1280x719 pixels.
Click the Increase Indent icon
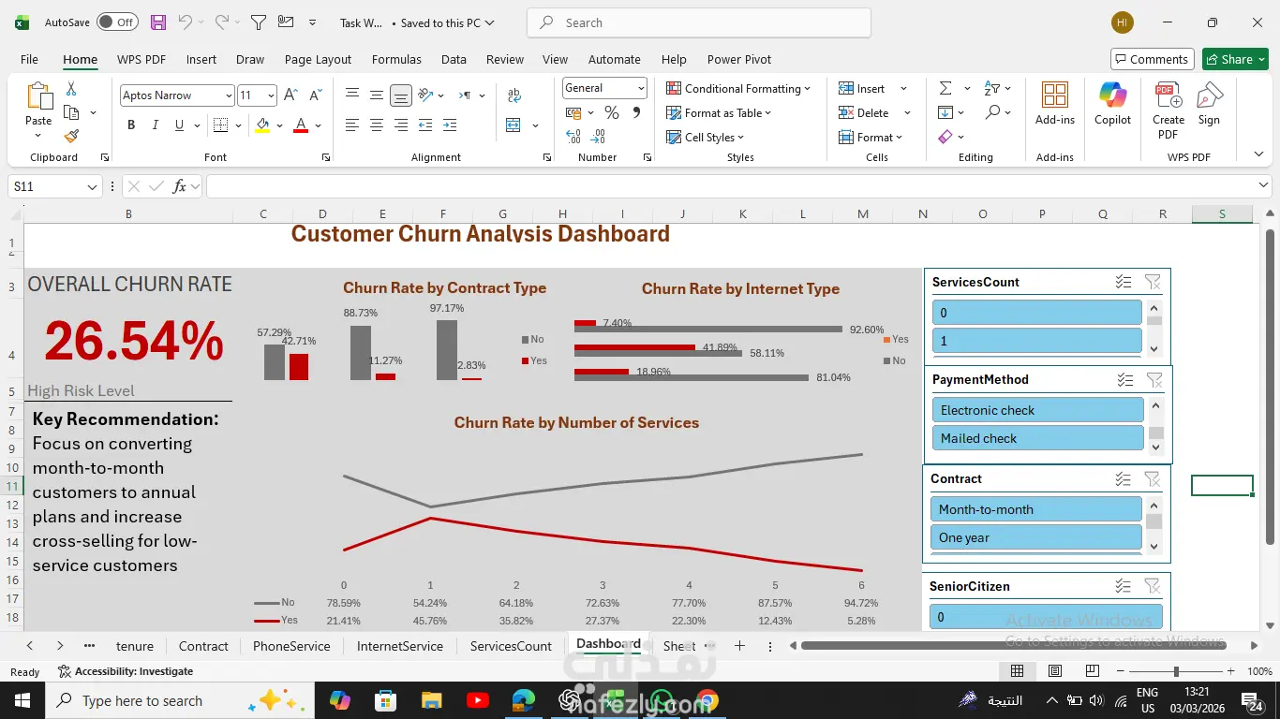coord(450,125)
